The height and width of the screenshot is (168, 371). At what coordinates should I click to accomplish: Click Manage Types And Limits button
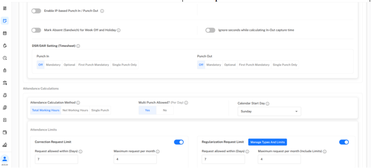coord(268,142)
